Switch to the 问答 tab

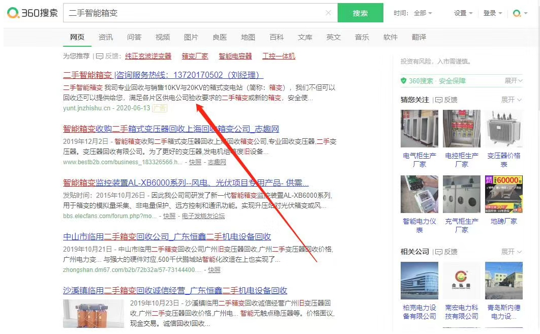click(x=134, y=37)
